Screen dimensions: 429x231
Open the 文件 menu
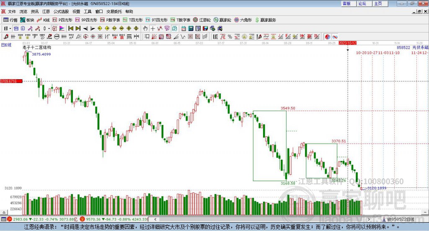12,11
